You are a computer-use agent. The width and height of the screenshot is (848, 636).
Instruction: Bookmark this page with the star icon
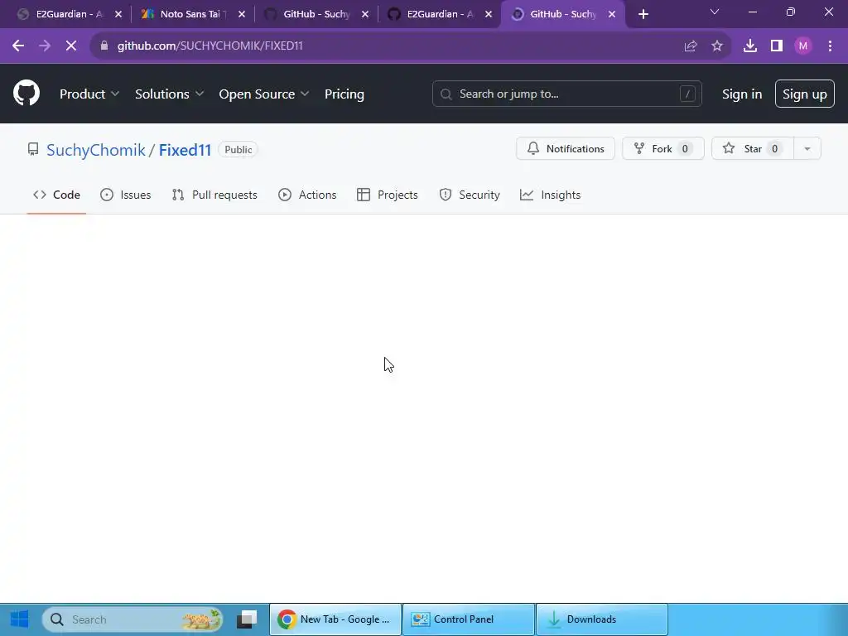coord(717,46)
